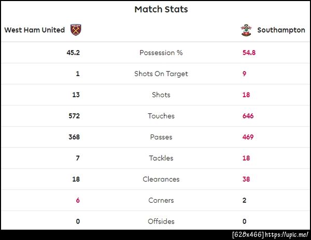The height and width of the screenshot is (240, 311).
Task: Click the Touches stat label
Action: 161,116
